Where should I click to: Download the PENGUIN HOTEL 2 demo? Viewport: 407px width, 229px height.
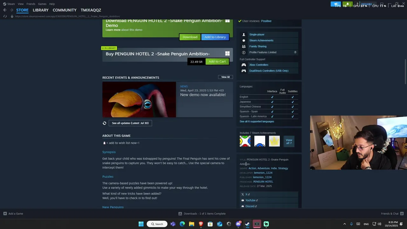coord(190,37)
